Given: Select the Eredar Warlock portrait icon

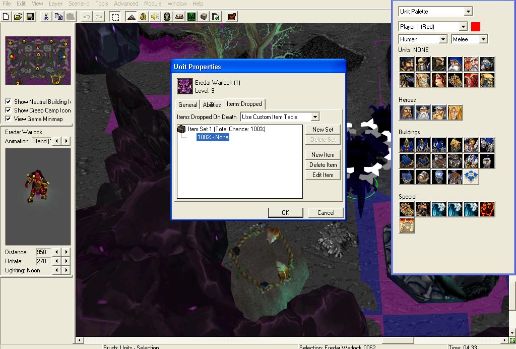Looking at the screenshot, I should tap(185, 86).
